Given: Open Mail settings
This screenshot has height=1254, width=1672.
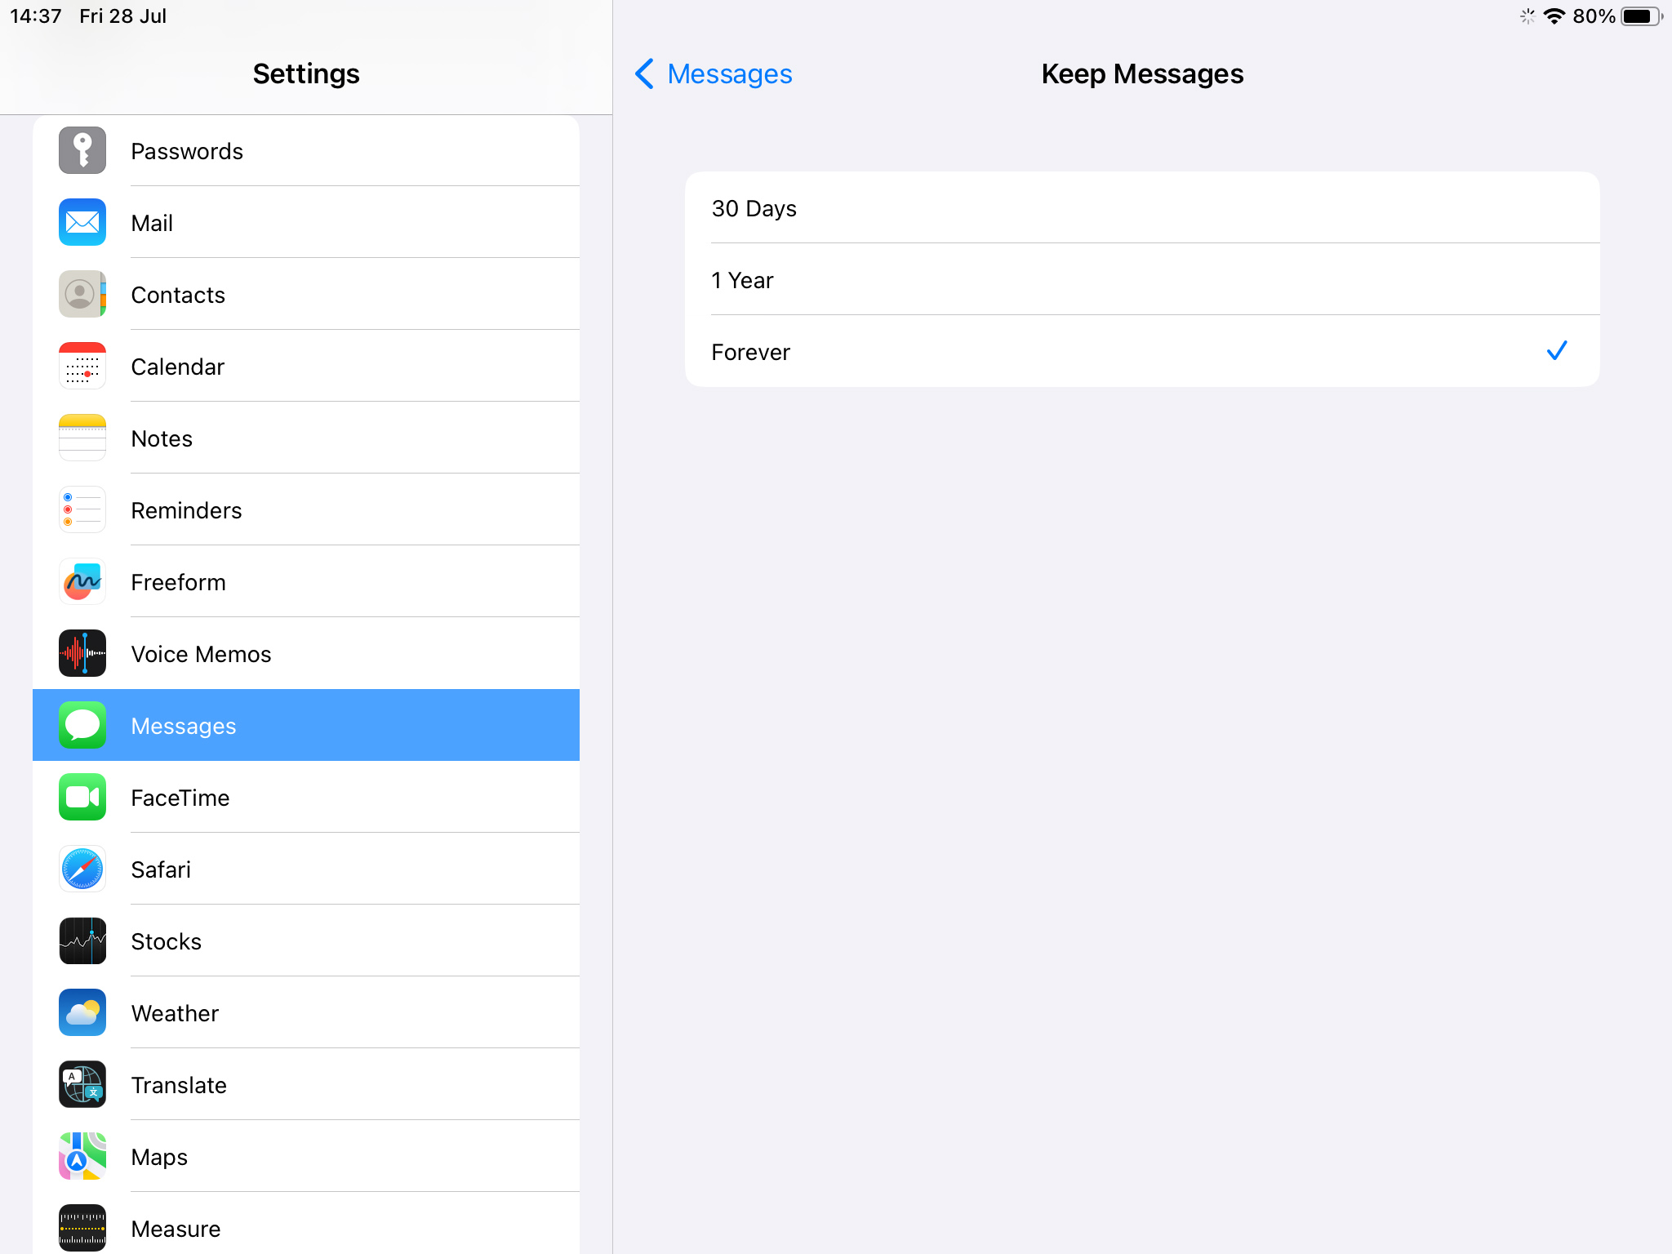Looking at the screenshot, I should [306, 223].
